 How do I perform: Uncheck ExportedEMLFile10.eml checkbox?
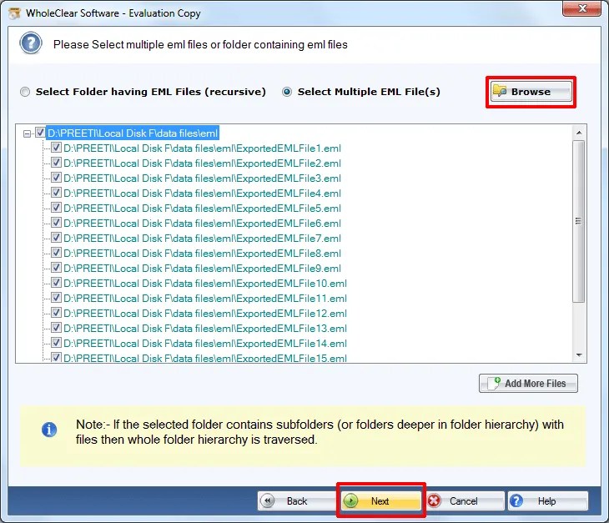[57, 283]
